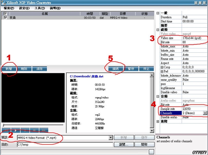Open the 工具(T) menu
The height and width of the screenshot is (155, 208).
(x=40, y=8)
